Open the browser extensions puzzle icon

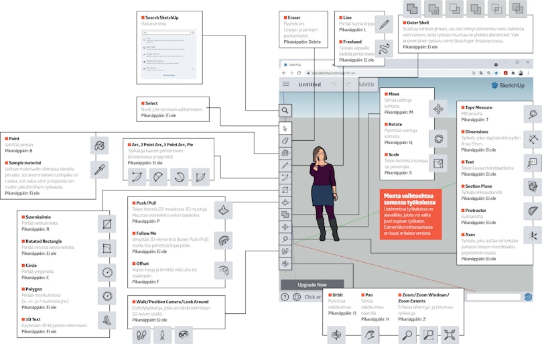coord(513,73)
